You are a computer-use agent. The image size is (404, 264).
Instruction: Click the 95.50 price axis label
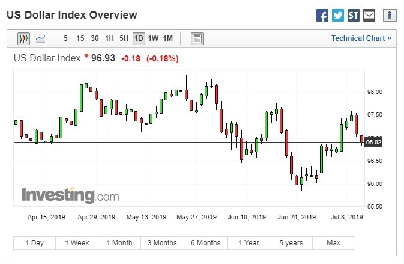tap(375, 207)
